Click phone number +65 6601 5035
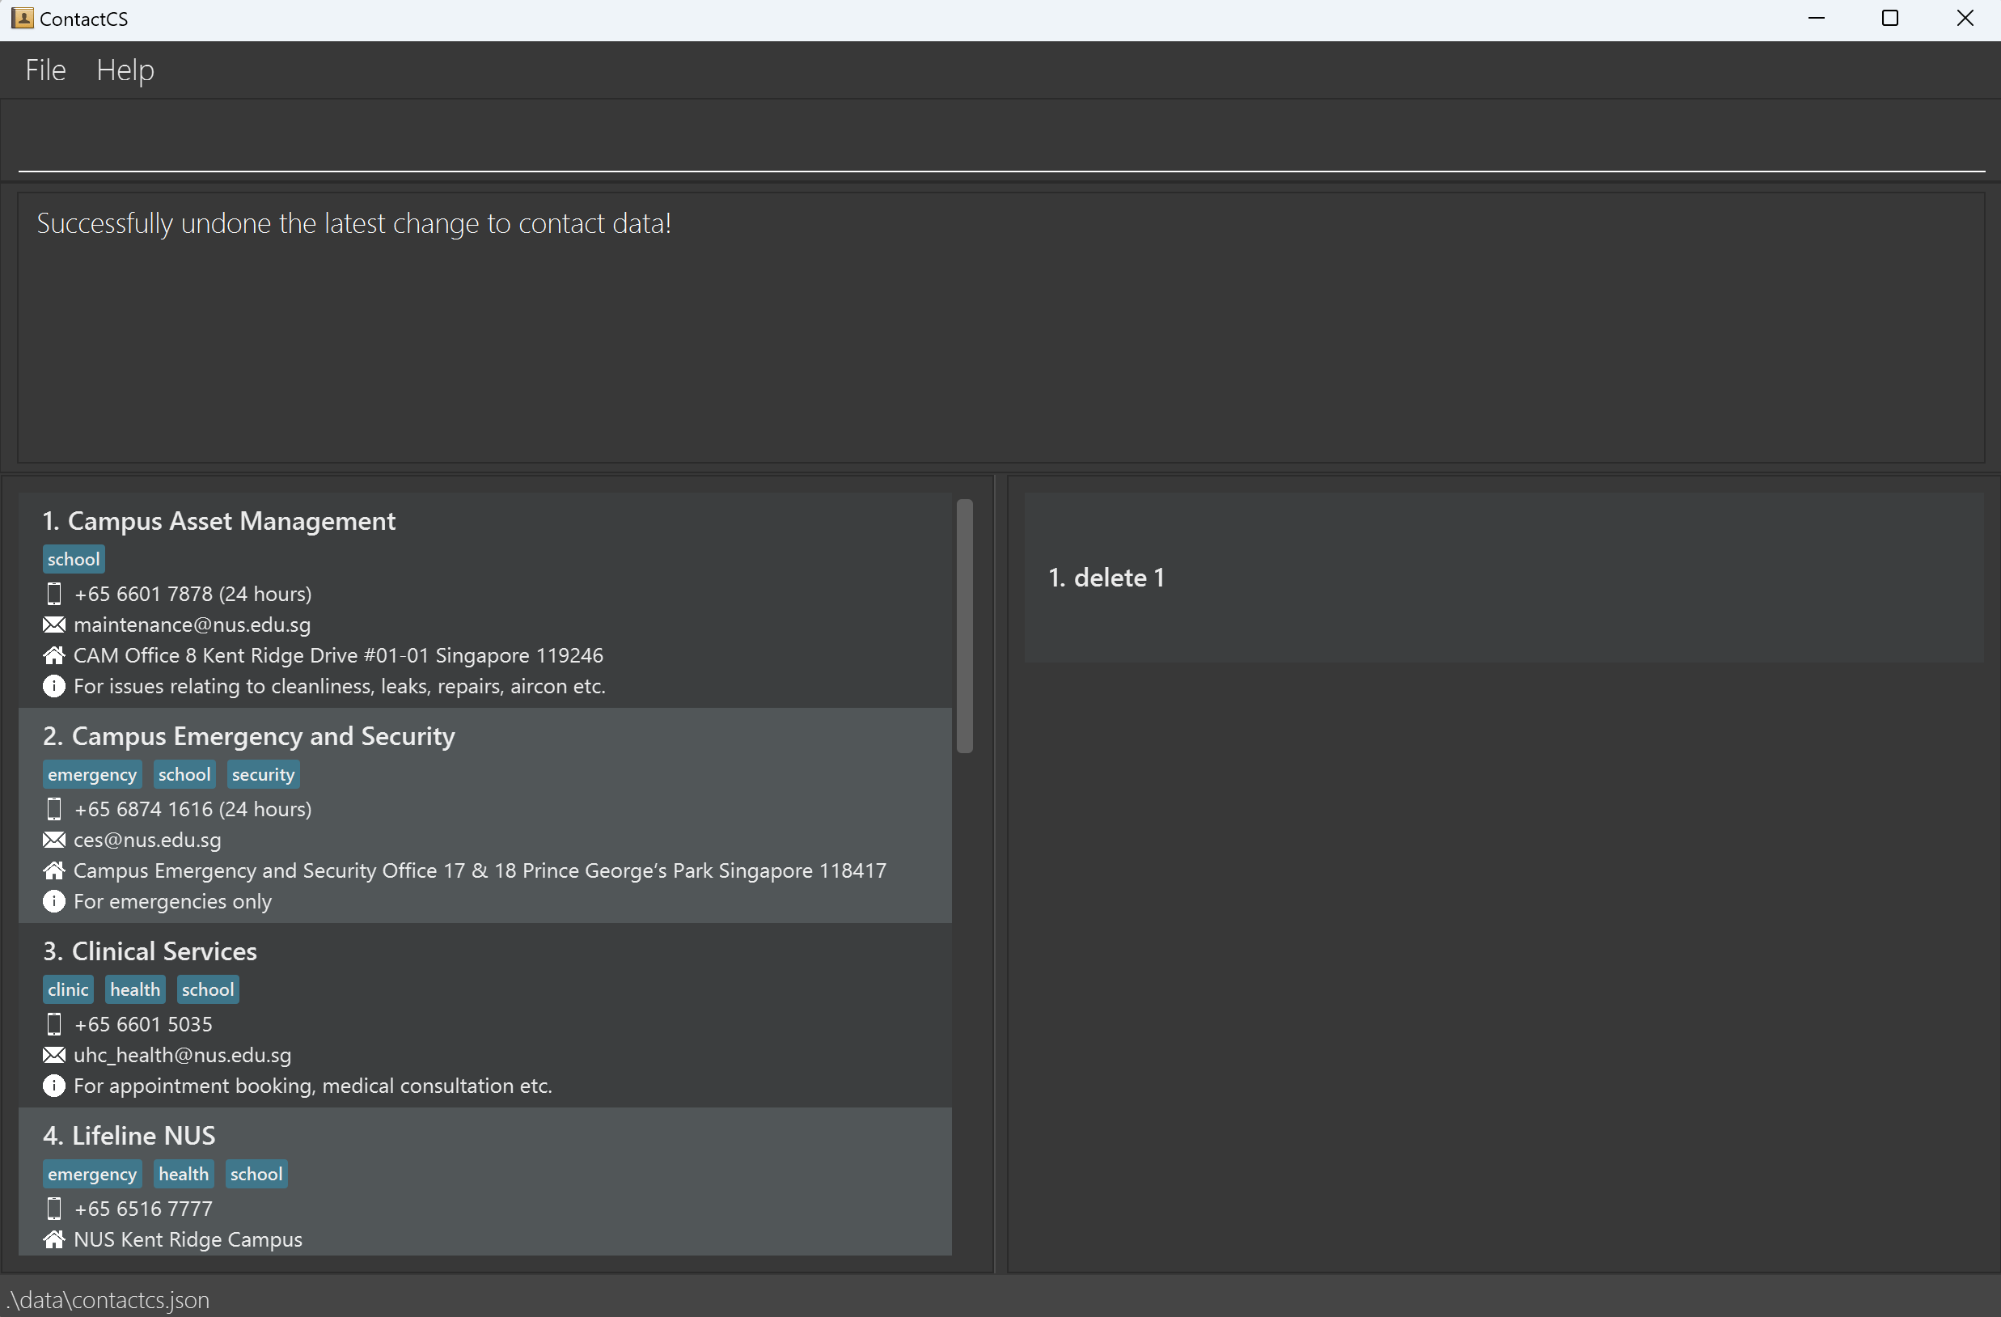Screen dimensions: 2001x1317 tap(144, 1024)
